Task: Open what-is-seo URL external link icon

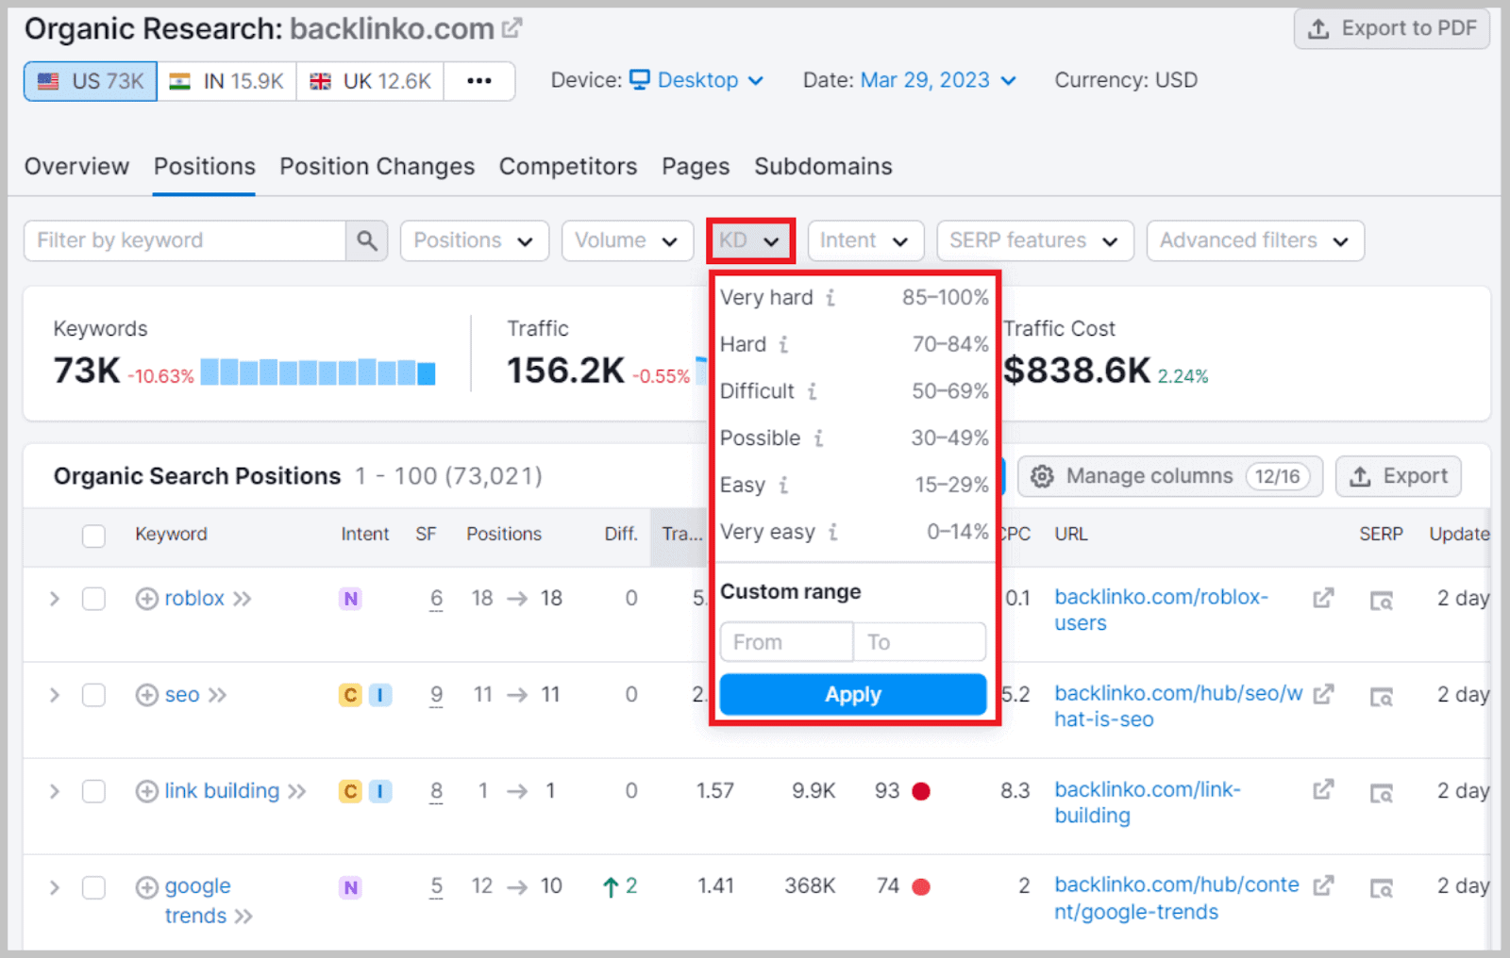Action: tap(1323, 694)
